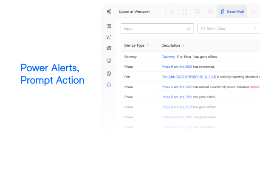The width and height of the screenshot is (260, 171).
Task: Click the app logo icon
Action: (x=109, y=11)
